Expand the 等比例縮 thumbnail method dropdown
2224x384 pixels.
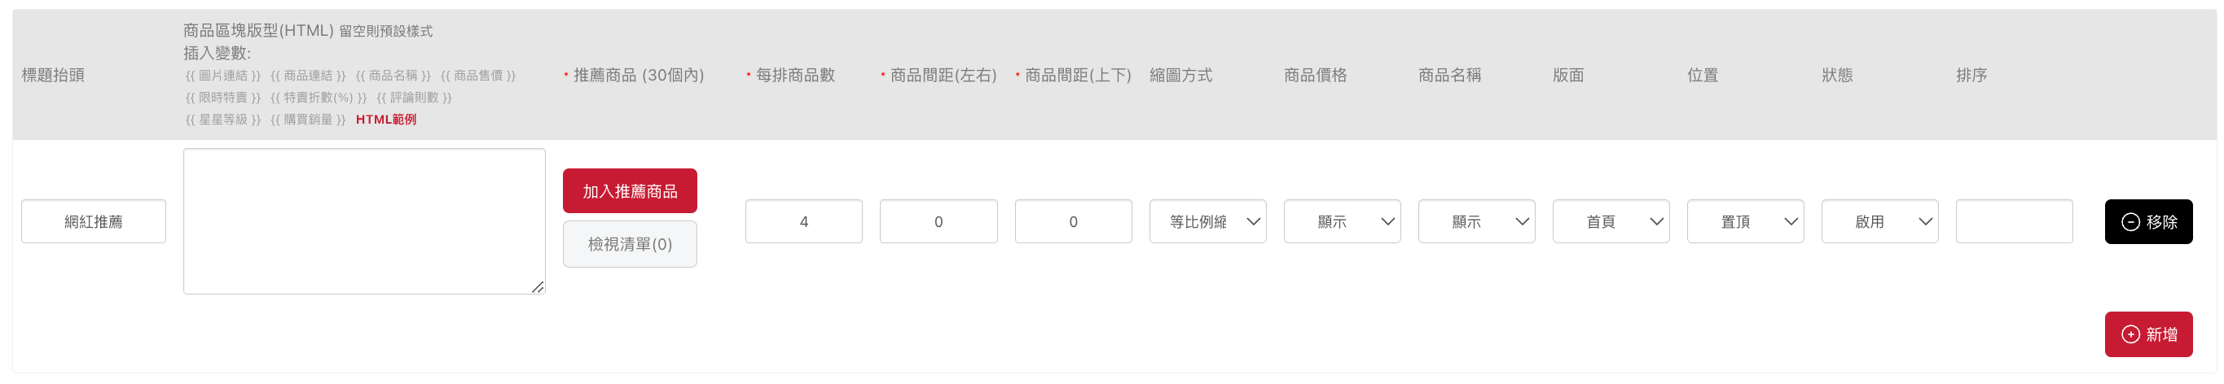1207,222
